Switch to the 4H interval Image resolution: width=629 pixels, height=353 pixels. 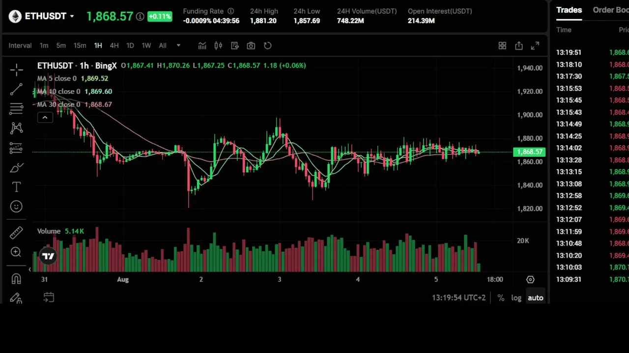(114, 46)
